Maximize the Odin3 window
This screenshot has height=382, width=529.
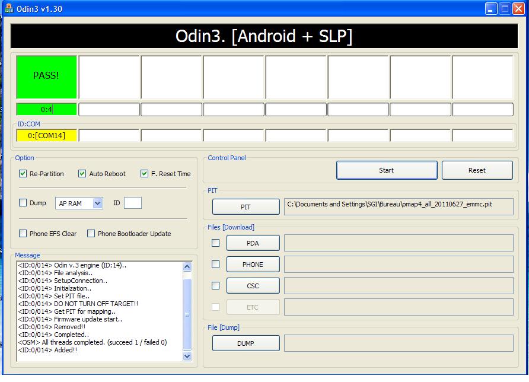coord(505,9)
